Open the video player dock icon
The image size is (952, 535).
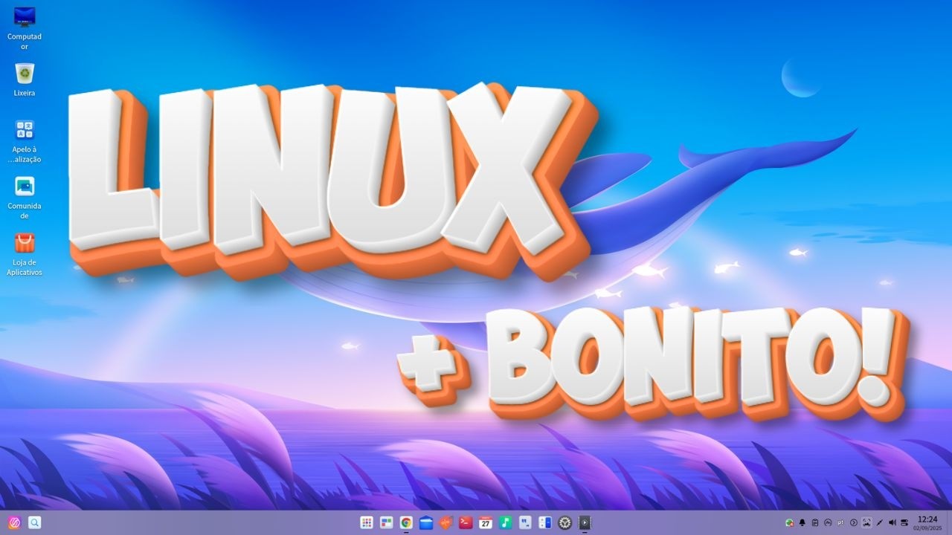[x=585, y=522]
